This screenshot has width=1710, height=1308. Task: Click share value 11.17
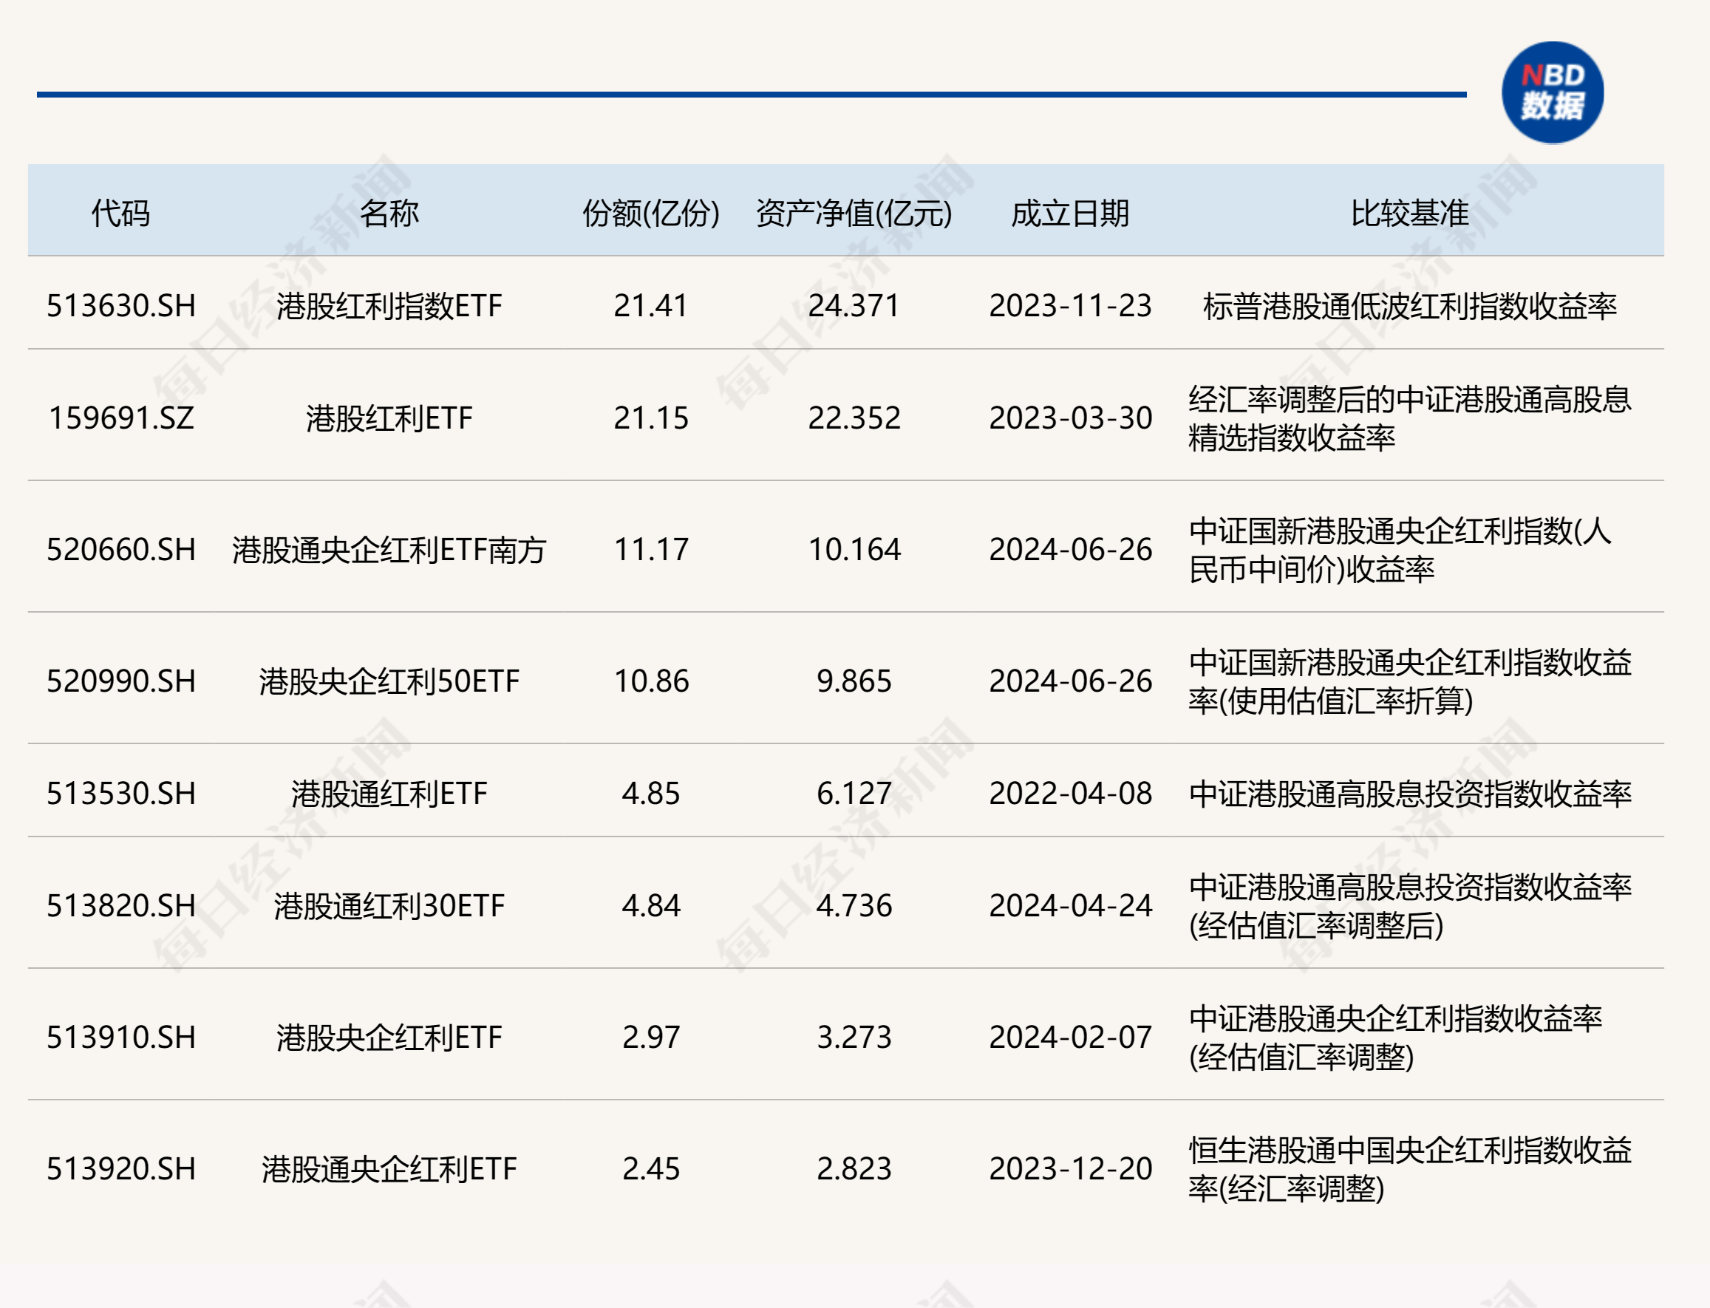tap(651, 550)
